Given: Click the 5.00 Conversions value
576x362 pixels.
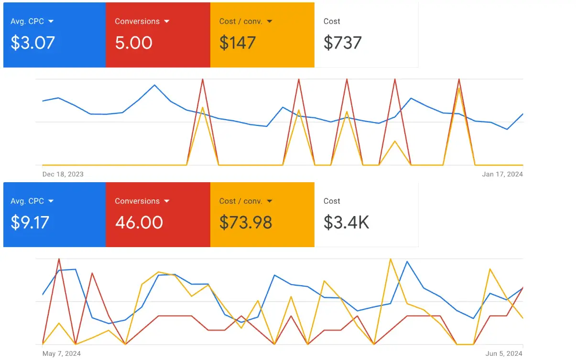Looking at the screenshot, I should tap(134, 43).
